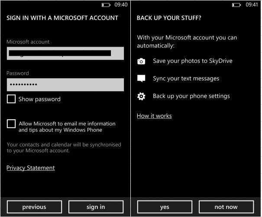
Task: Select 'Sync your text messages' text
Action: (x=186, y=79)
